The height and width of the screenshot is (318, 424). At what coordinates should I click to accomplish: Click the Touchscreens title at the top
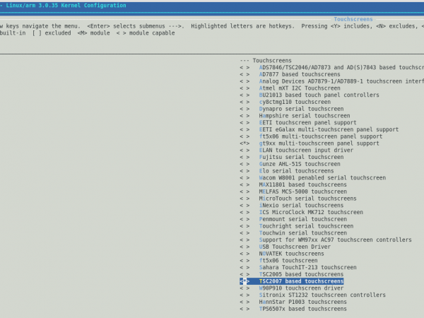pos(353,20)
